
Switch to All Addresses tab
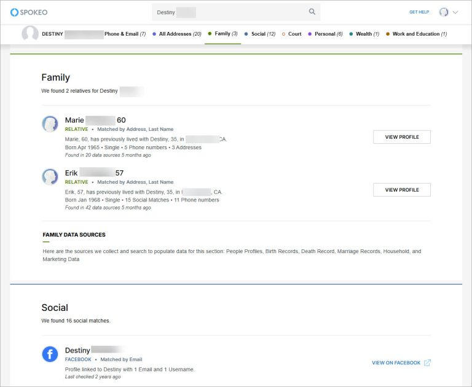[x=177, y=34]
